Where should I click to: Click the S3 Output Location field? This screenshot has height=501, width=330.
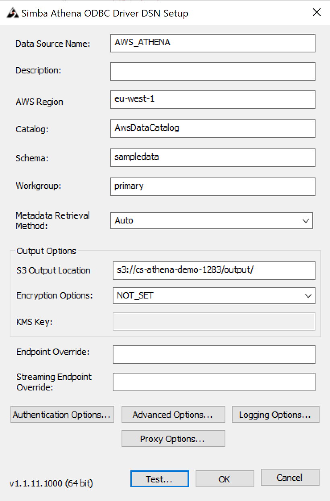(x=214, y=271)
